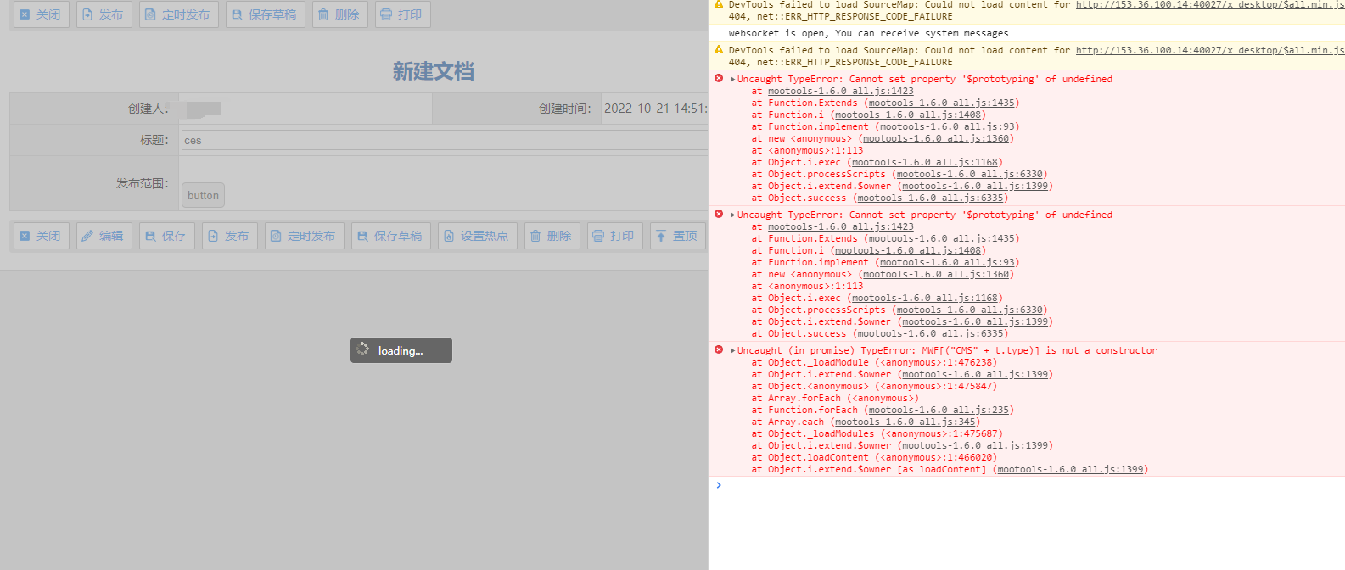Viewport: 1345px width, 570px height.
Task: Open the second $all.min.js SourceMap URL link
Action: point(1210,50)
